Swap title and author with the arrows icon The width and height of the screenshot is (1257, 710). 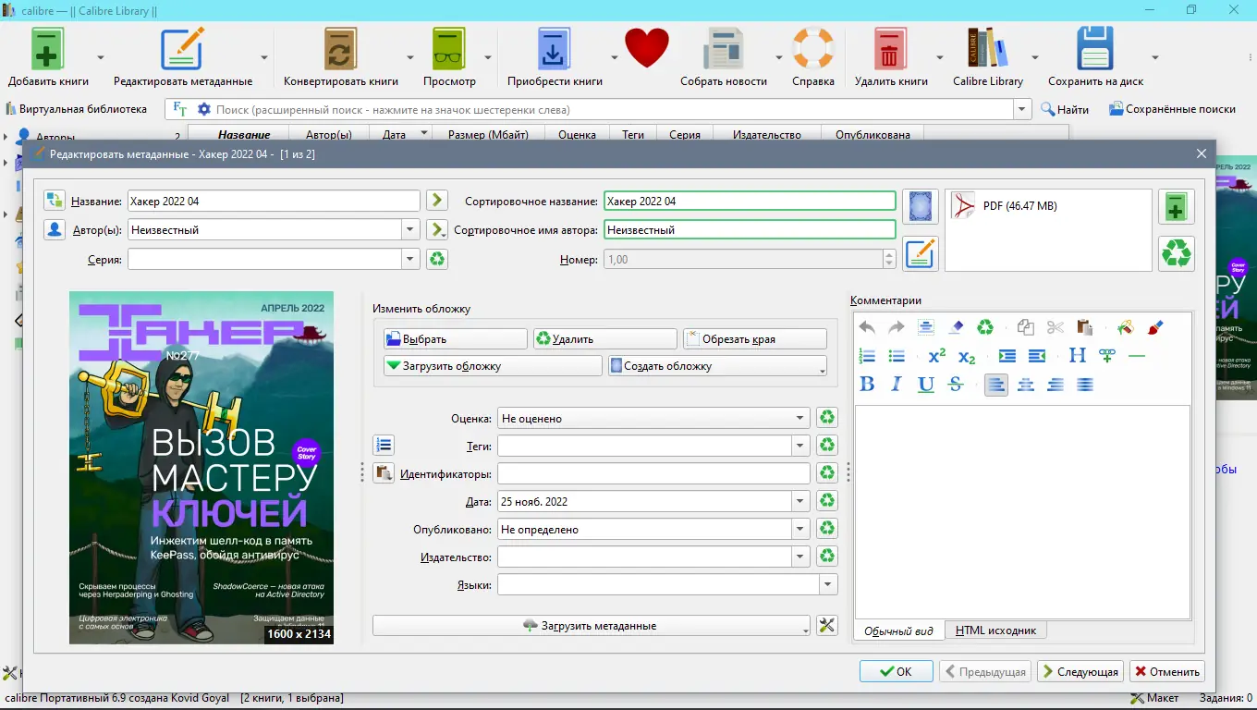pyautogui.click(x=55, y=201)
